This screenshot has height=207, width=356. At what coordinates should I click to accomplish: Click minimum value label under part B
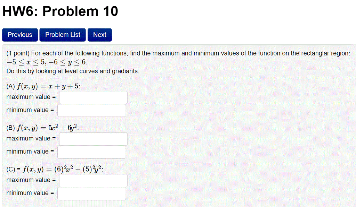pos(30,152)
